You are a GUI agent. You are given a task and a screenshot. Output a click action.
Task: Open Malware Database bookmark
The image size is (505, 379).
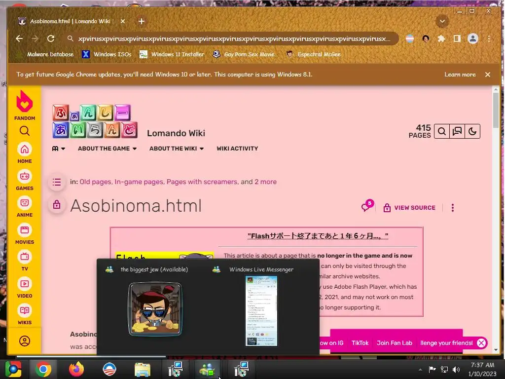pos(46,54)
